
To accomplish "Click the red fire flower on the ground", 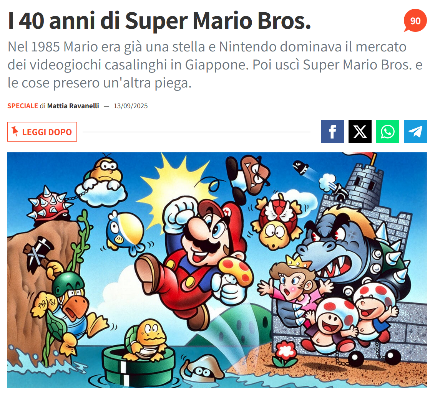I will coord(285,353).
